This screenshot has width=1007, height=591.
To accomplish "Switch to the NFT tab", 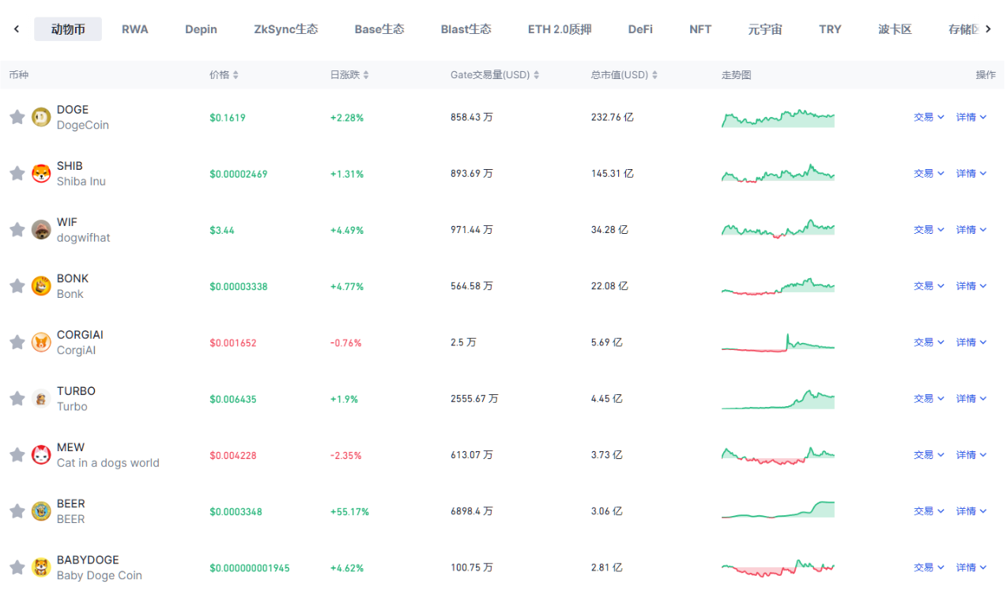I will pyautogui.click(x=700, y=29).
